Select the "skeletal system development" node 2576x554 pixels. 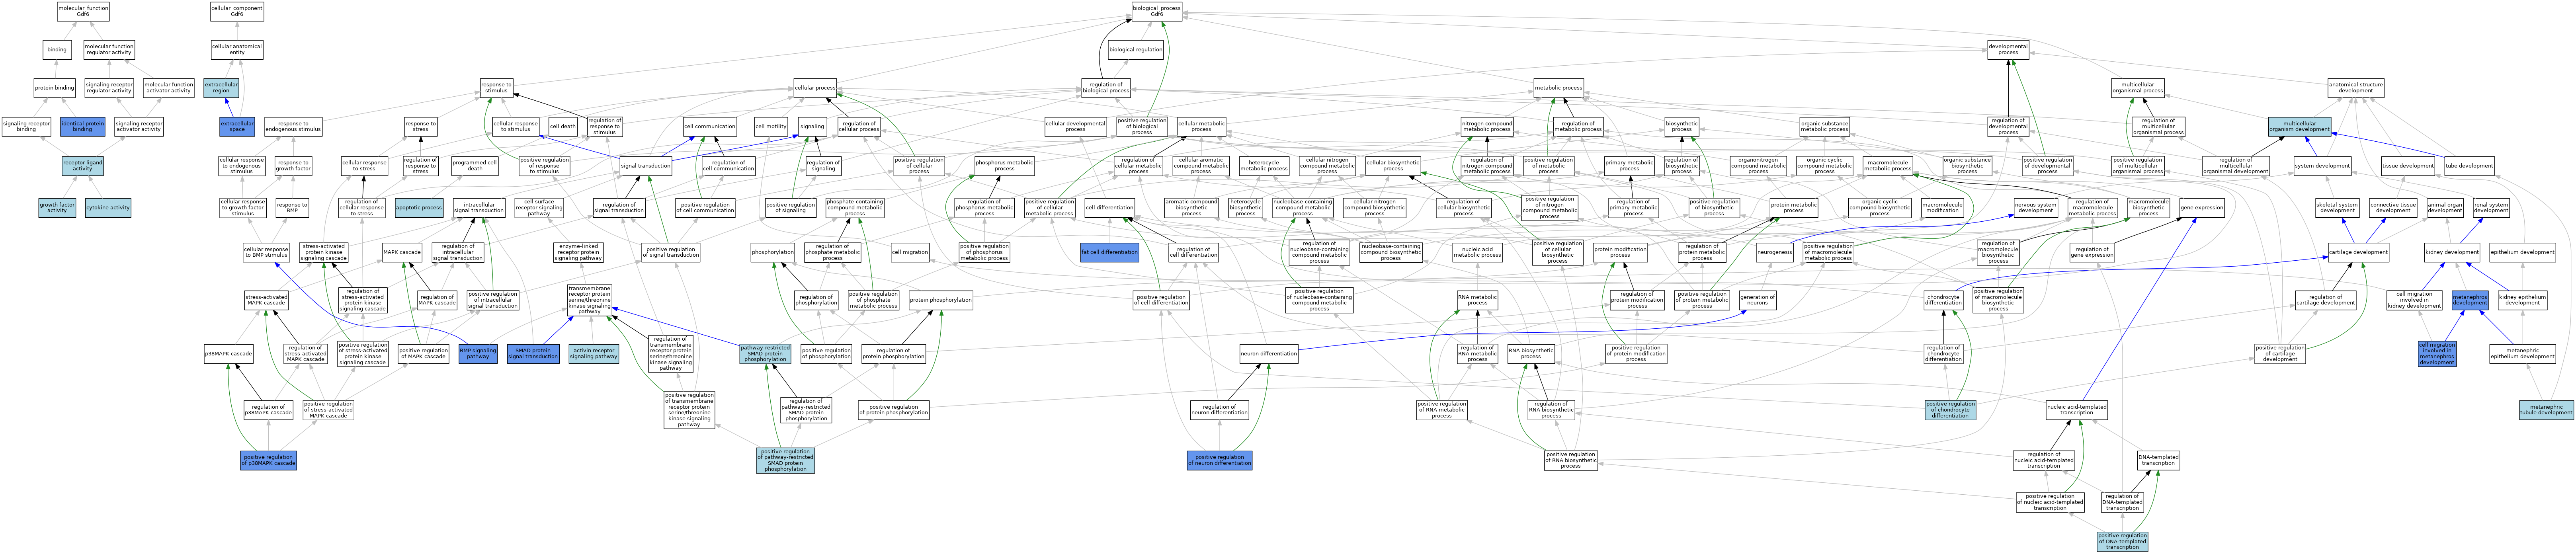(x=2337, y=208)
